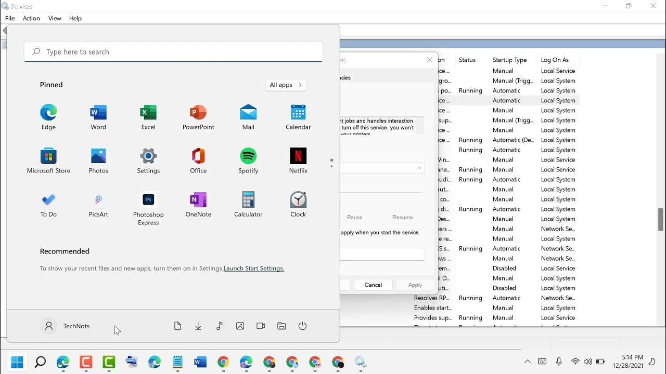Open the Mail app
This screenshot has height=374, width=666.
tap(248, 117)
